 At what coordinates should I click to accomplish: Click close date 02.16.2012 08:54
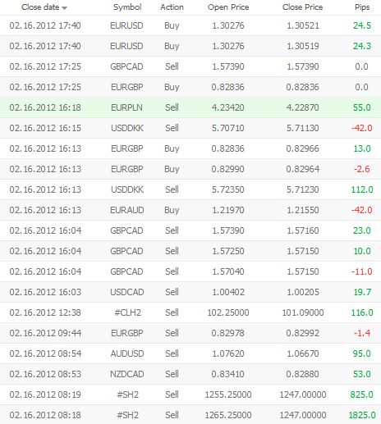click(x=45, y=353)
